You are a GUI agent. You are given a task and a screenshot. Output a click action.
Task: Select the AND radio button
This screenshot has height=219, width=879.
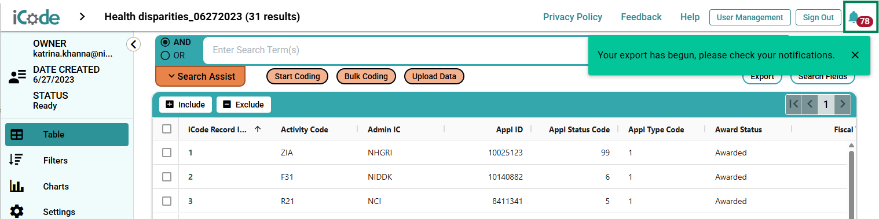tap(165, 42)
